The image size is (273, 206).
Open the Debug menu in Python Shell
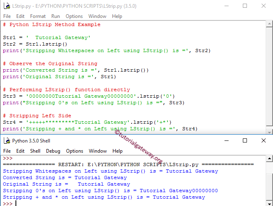[x=53, y=151]
